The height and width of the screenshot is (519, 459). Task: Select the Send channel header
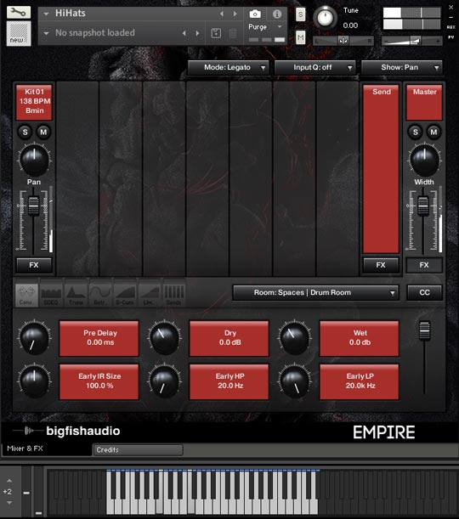tap(381, 169)
